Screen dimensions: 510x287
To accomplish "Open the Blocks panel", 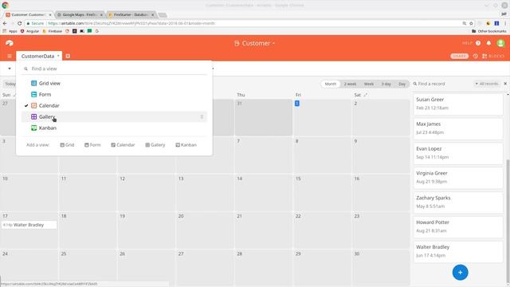I will (x=493, y=56).
